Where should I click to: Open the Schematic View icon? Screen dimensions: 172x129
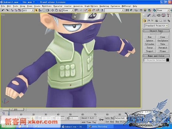coord(145,10)
